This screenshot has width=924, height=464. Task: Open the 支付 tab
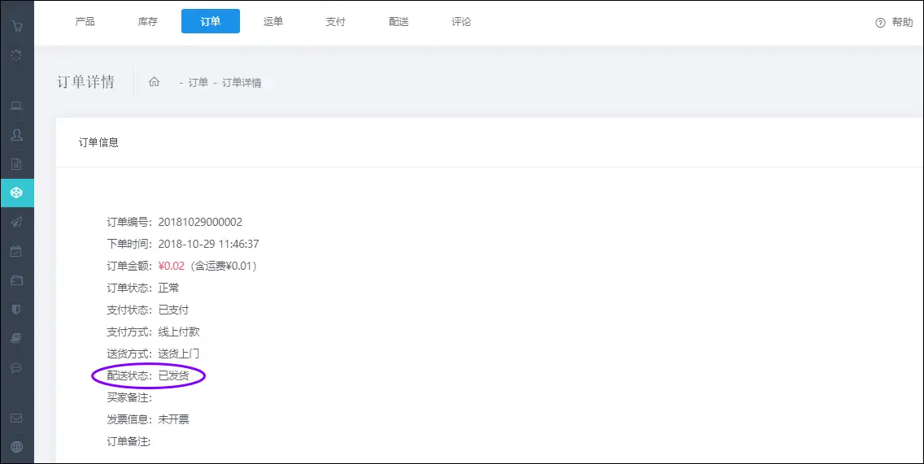coord(335,22)
